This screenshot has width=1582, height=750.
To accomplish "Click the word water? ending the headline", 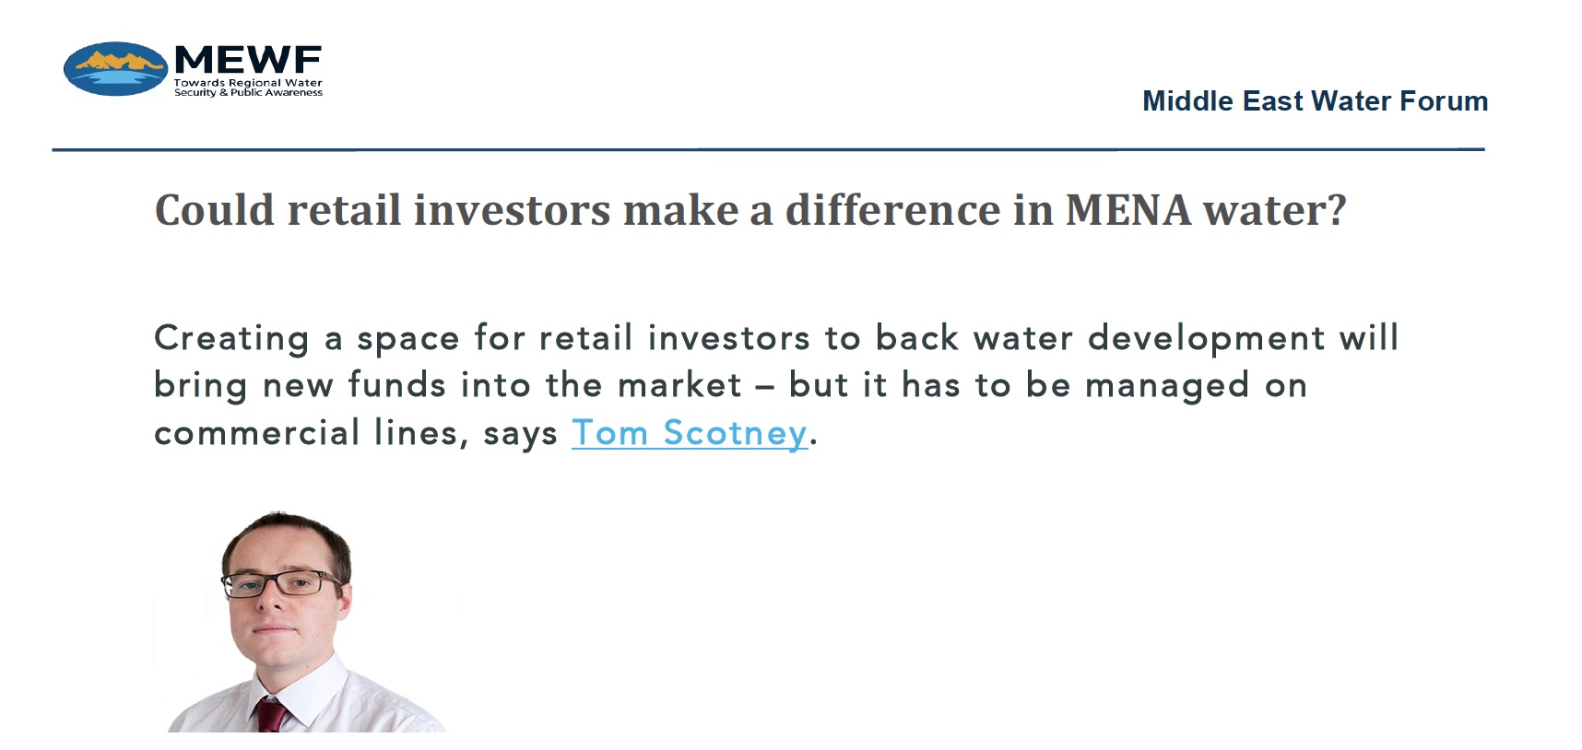I will [x=1275, y=210].
